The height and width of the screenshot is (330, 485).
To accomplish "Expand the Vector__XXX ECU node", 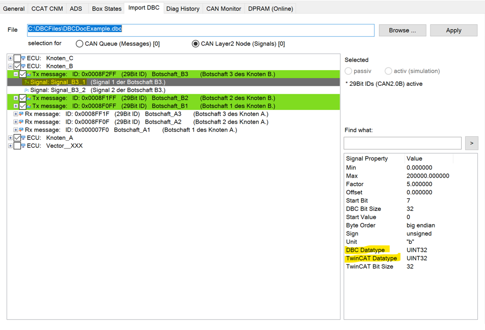I will click(10, 146).
